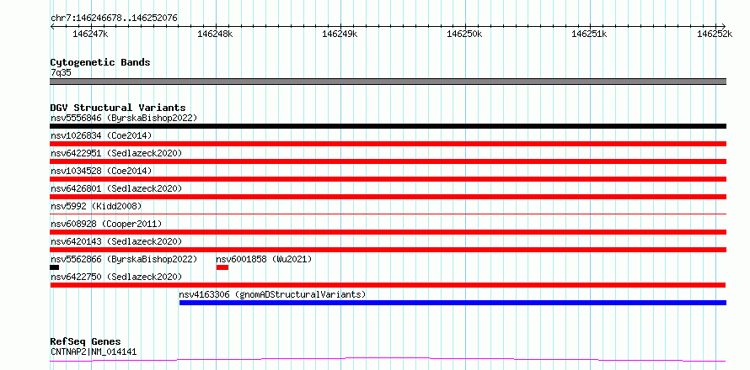The width and height of the screenshot is (750, 370).
Task: Open the nsv6001858 (Wu2021) label
Action: coord(264,259)
